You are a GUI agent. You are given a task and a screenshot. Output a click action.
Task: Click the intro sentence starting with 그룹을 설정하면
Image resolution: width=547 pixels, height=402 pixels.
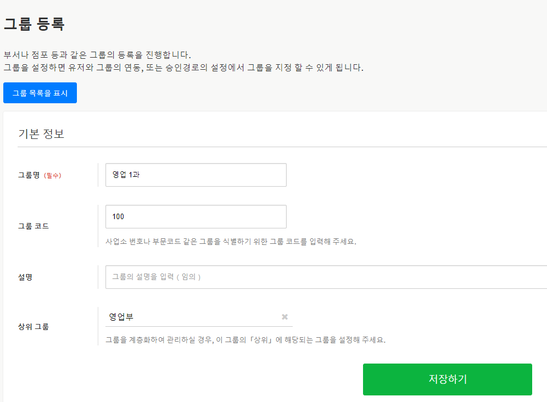(183, 68)
